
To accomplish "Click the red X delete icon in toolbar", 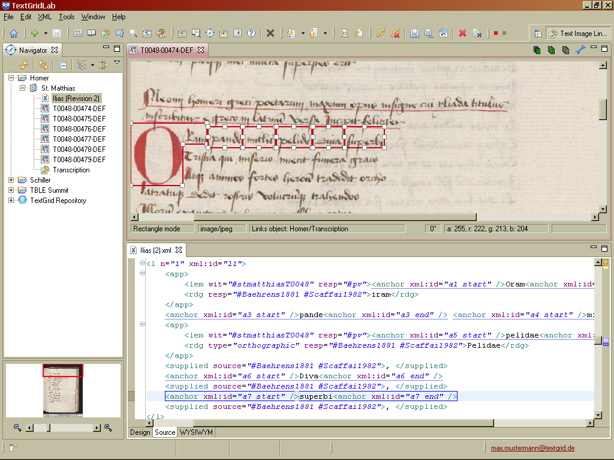I will [x=462, y=34].
